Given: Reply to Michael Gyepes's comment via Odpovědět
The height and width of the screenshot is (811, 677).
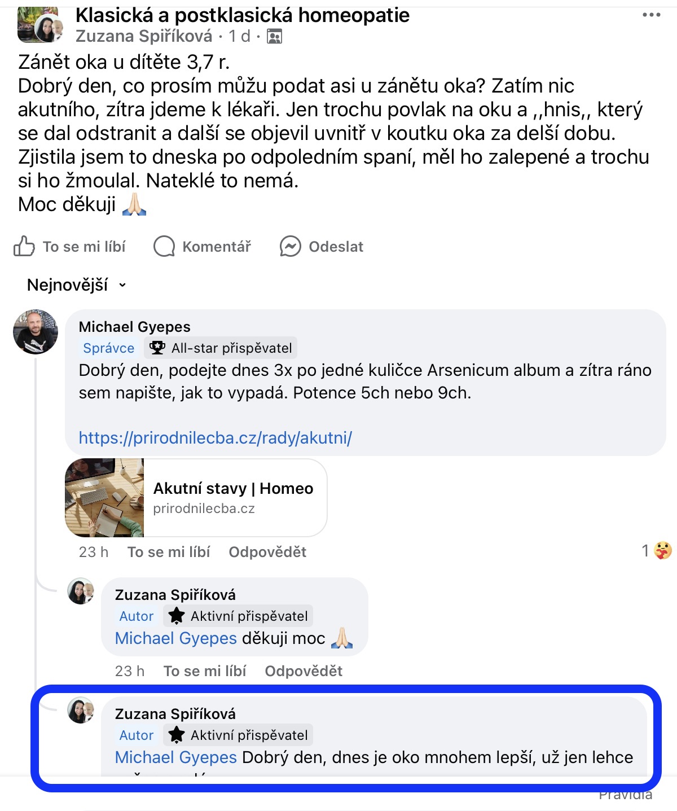Looking at the screenshot, I should (267, 552).
